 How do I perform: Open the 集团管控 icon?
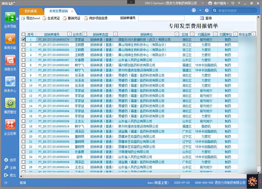(x=10, y=103)
